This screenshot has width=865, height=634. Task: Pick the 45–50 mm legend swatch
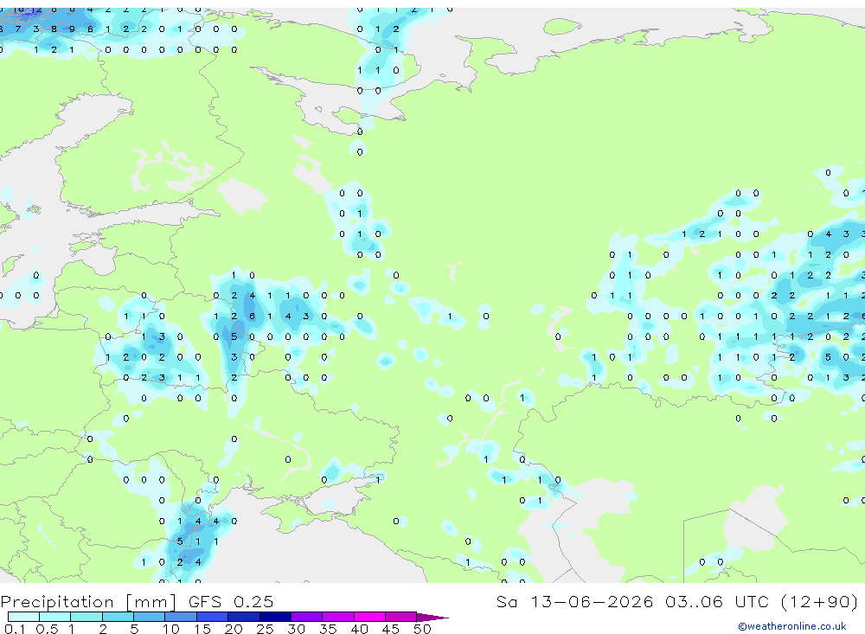[401, 617]
